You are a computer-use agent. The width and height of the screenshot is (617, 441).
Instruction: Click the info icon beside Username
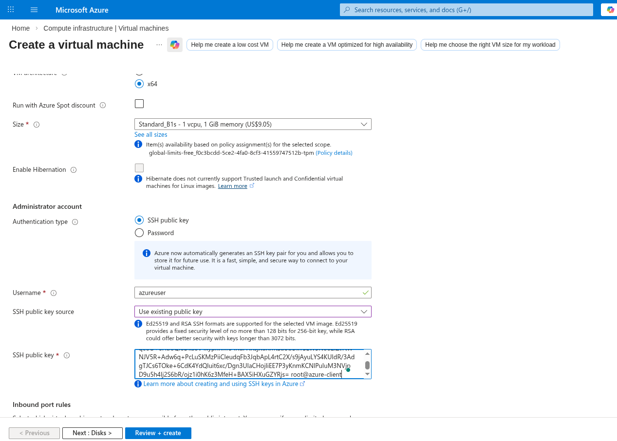54,293
